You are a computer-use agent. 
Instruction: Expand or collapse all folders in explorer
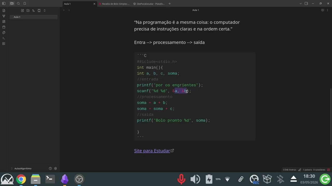click(x=45, y=11)
